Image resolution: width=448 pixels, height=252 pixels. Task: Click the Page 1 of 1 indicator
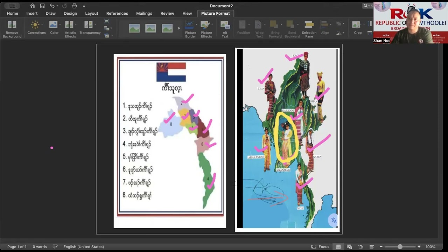pyautogui.click(x=17, y=247)
